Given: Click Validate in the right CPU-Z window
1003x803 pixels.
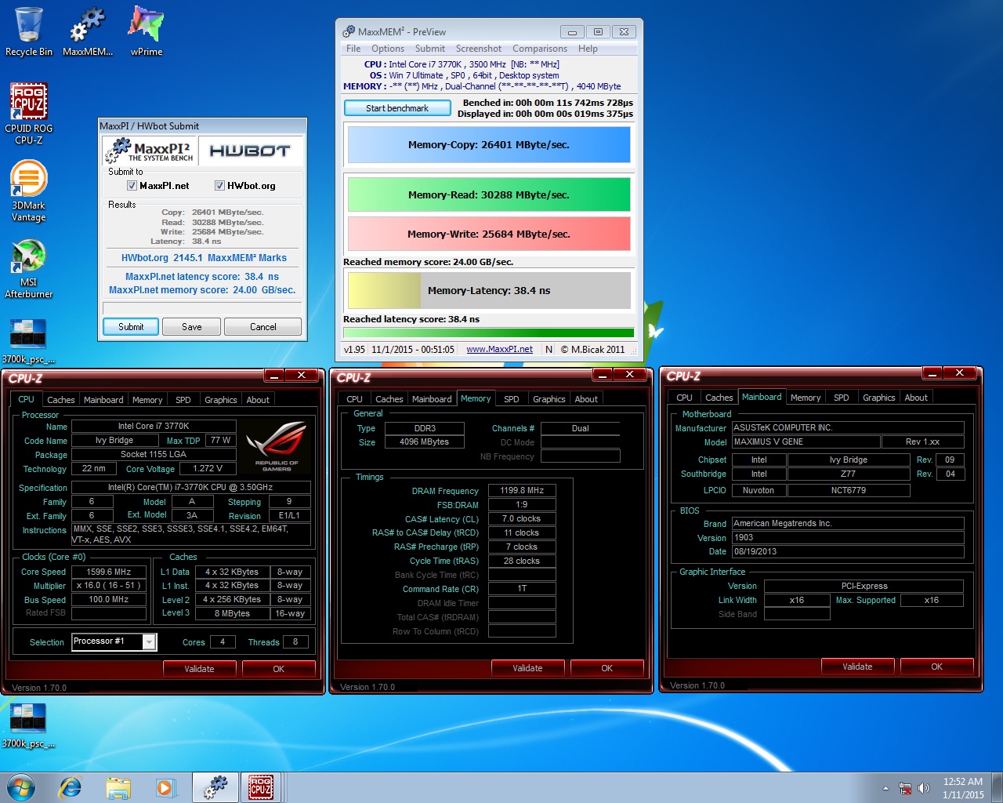Looking at the screenshot, I should [x=857, y=667].
